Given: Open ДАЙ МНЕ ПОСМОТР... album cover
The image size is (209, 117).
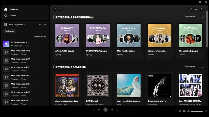Looking at the screenshot, I should pyautogui.click(x=190, y=86).
